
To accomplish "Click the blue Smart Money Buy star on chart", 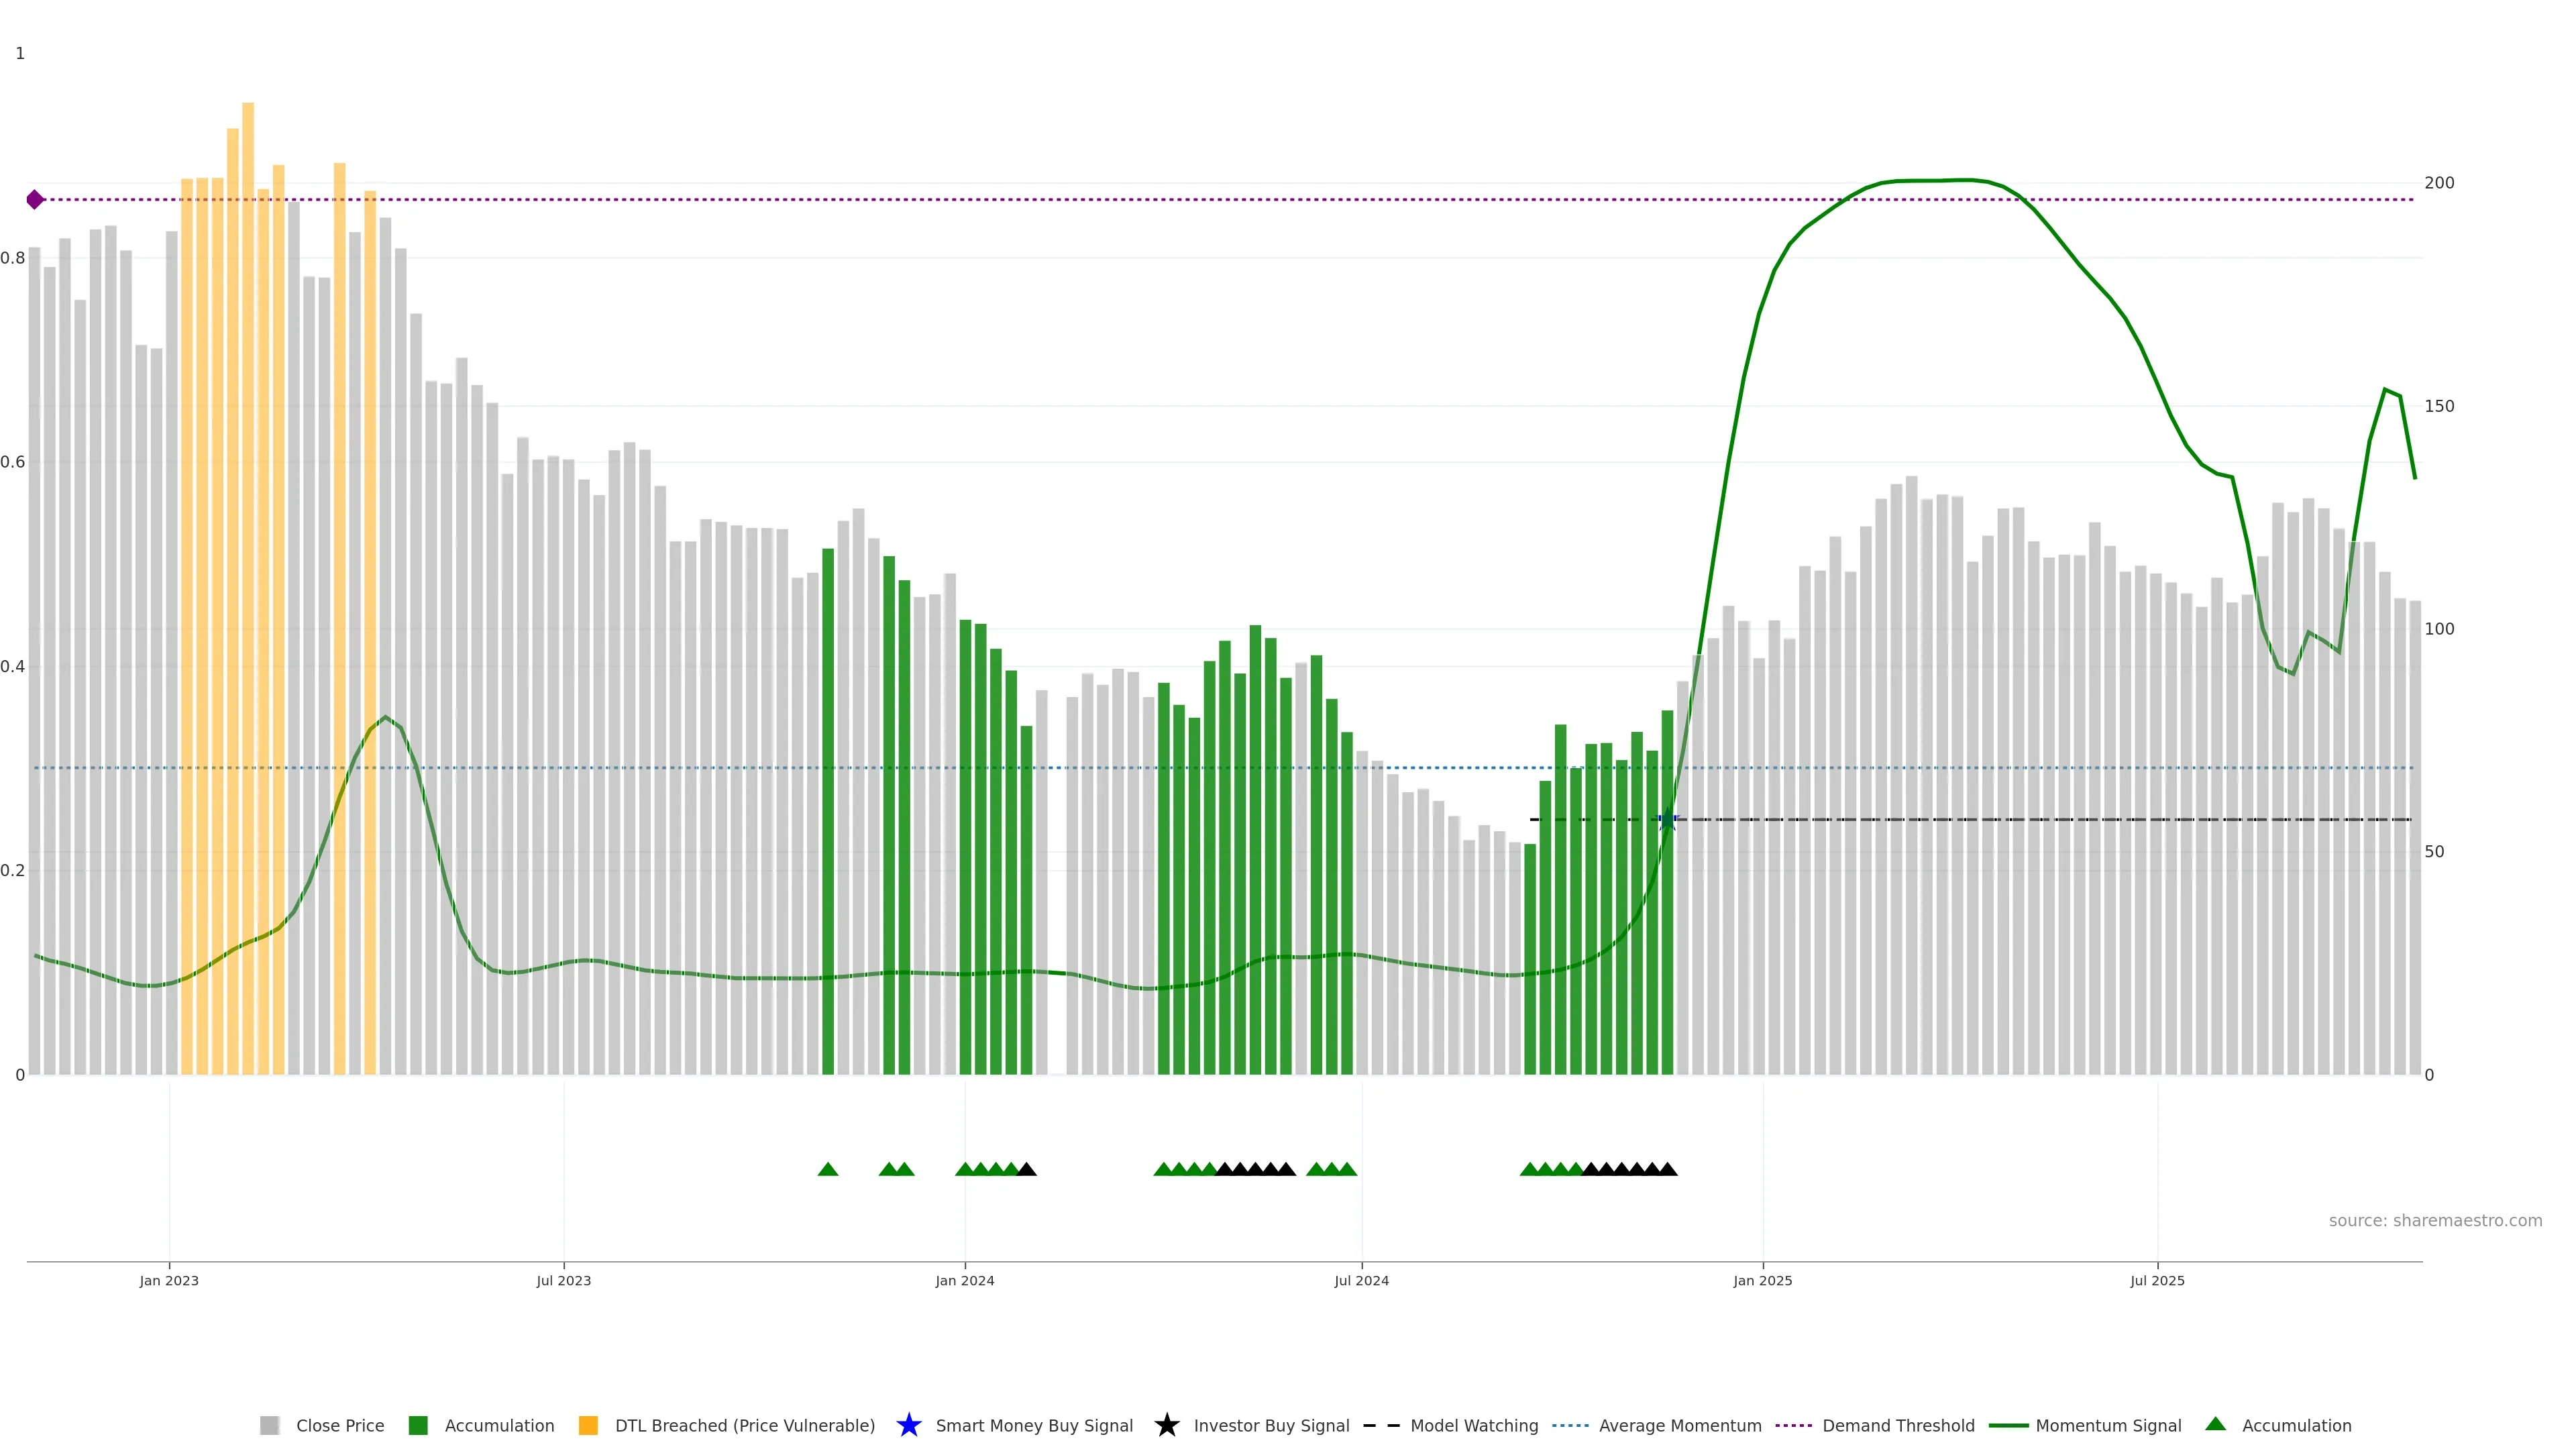I will click(1667, 820).
